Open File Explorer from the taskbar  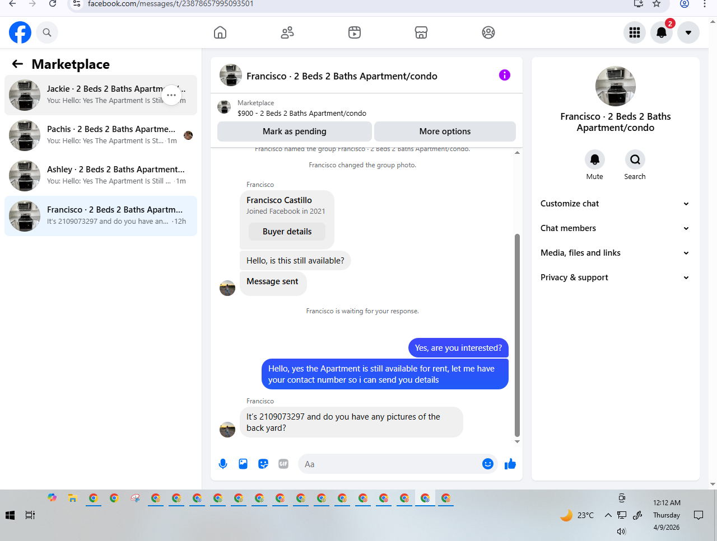point(72,498)
